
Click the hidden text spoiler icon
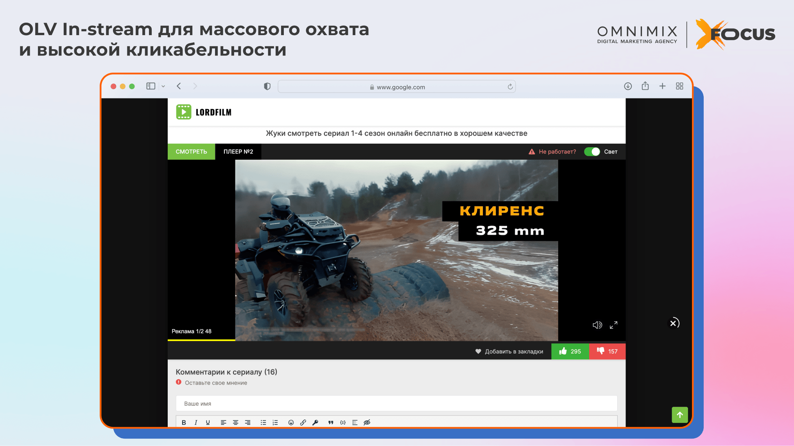click(x=367, y=423)
